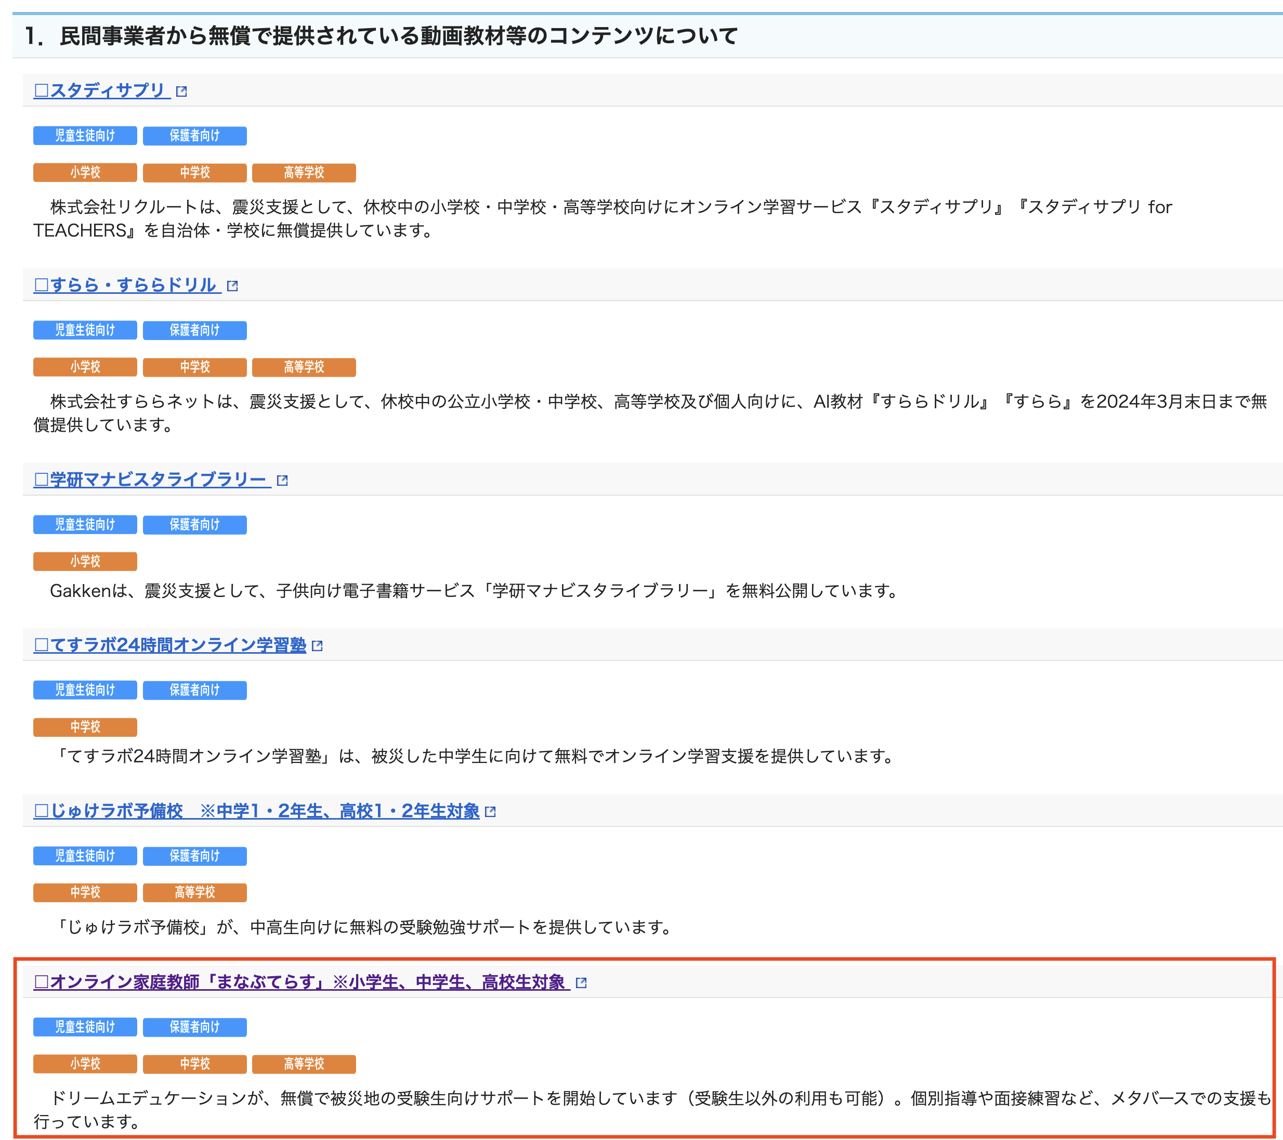Click paragraph starting ドリームエデュケーションが
Image resolution: width=1283 pixels, height=1140 pixels.
pos(653,1110)
